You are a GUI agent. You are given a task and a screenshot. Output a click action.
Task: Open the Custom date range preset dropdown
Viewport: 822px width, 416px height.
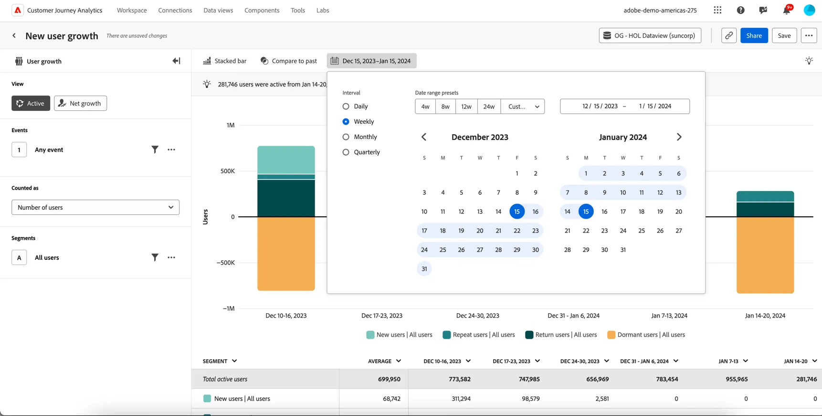pyautogui.click(x=523, y=107)
